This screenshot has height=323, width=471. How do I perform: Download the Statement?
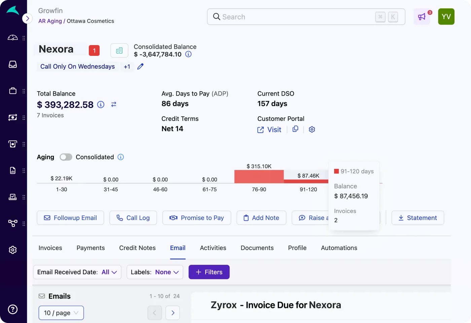[418, 218]
